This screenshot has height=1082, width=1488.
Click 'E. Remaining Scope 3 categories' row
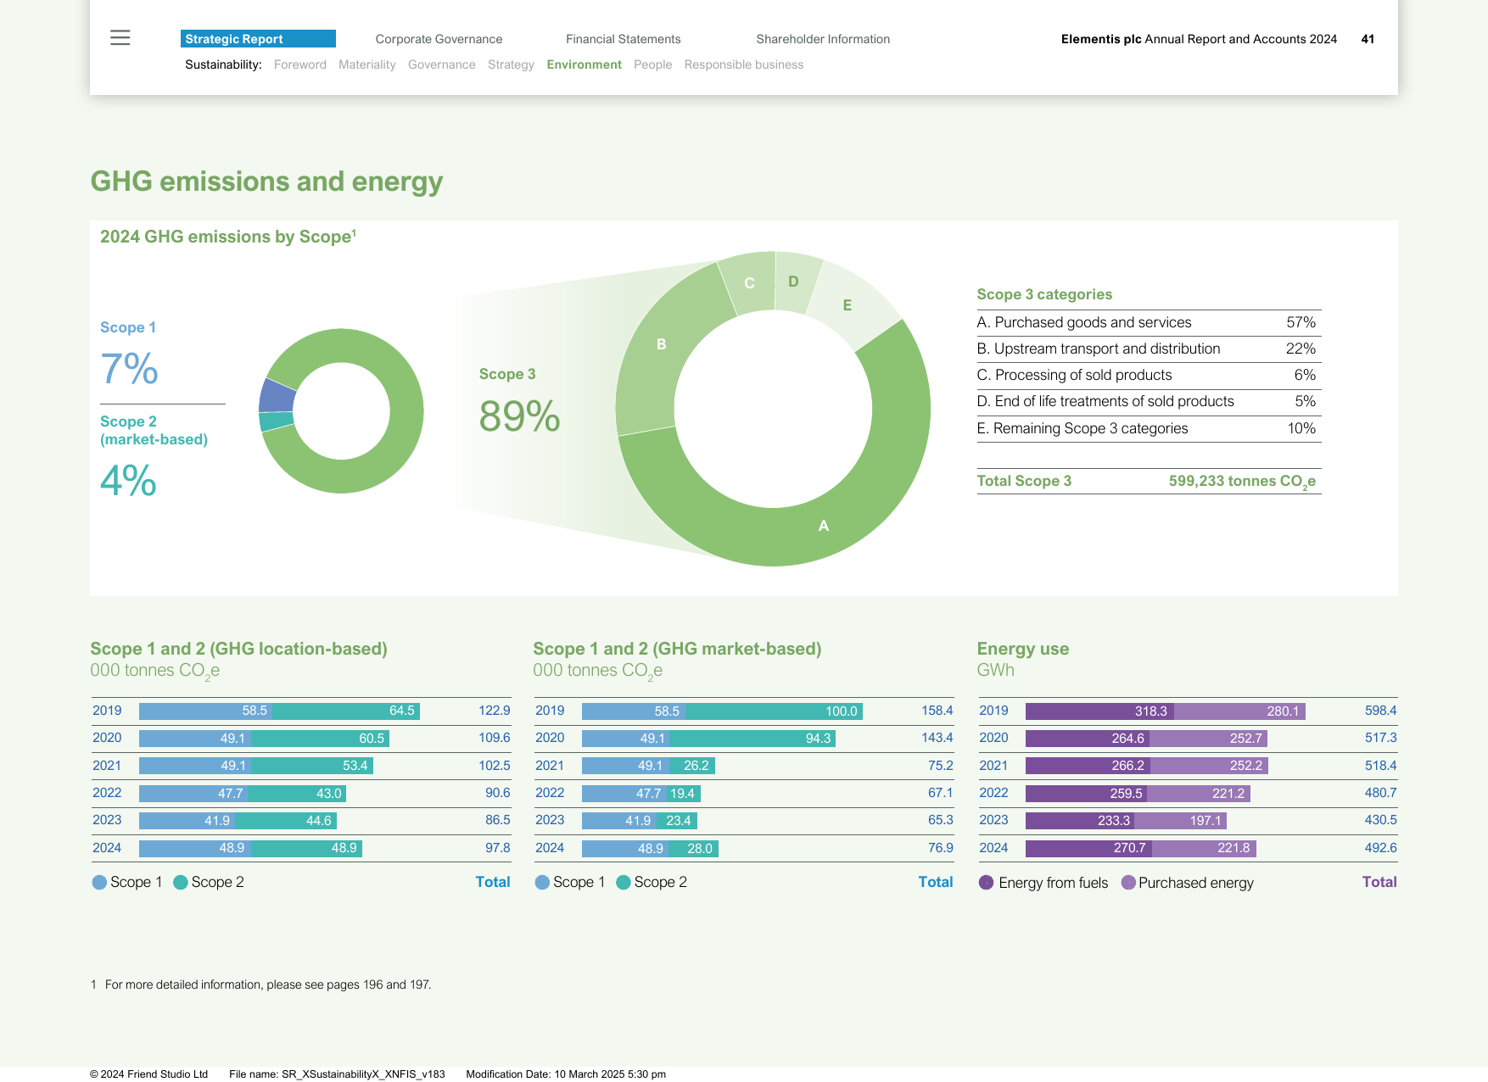1149,428
